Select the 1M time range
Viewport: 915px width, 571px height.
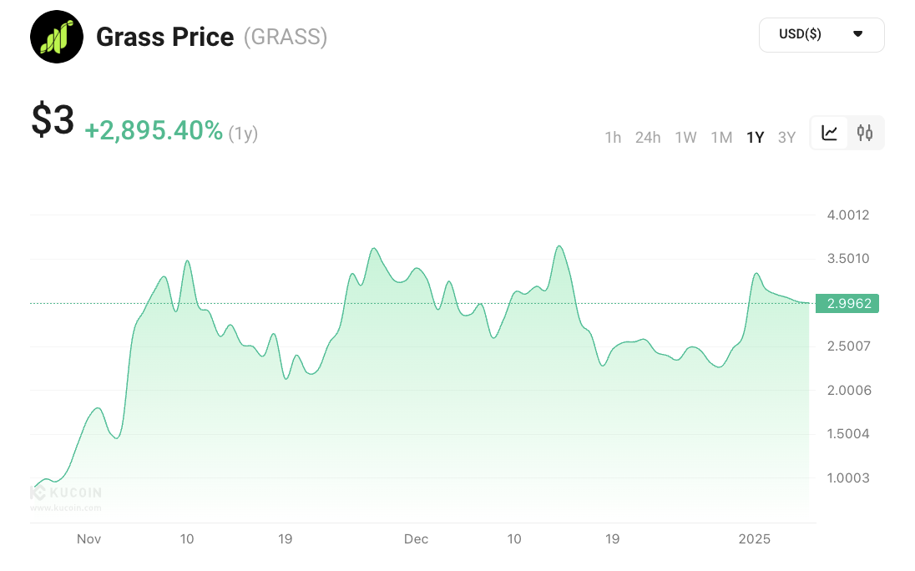tap(721, 138)
